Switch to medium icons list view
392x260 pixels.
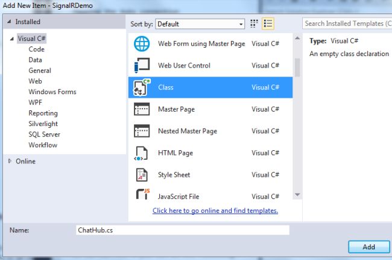click(x=268, y=24)
